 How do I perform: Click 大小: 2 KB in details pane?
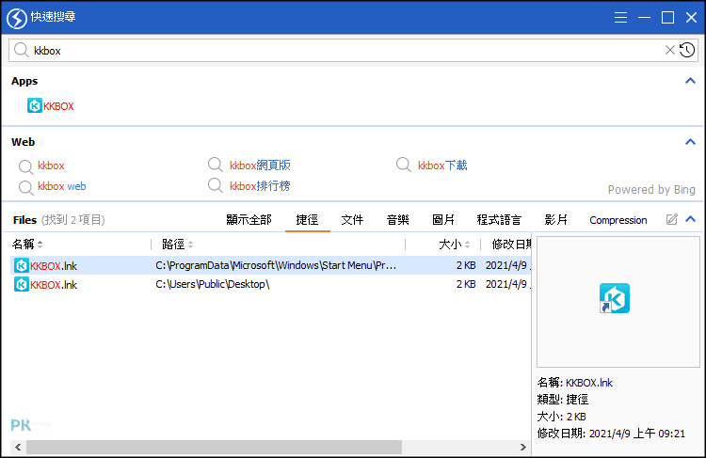point(561,417)
